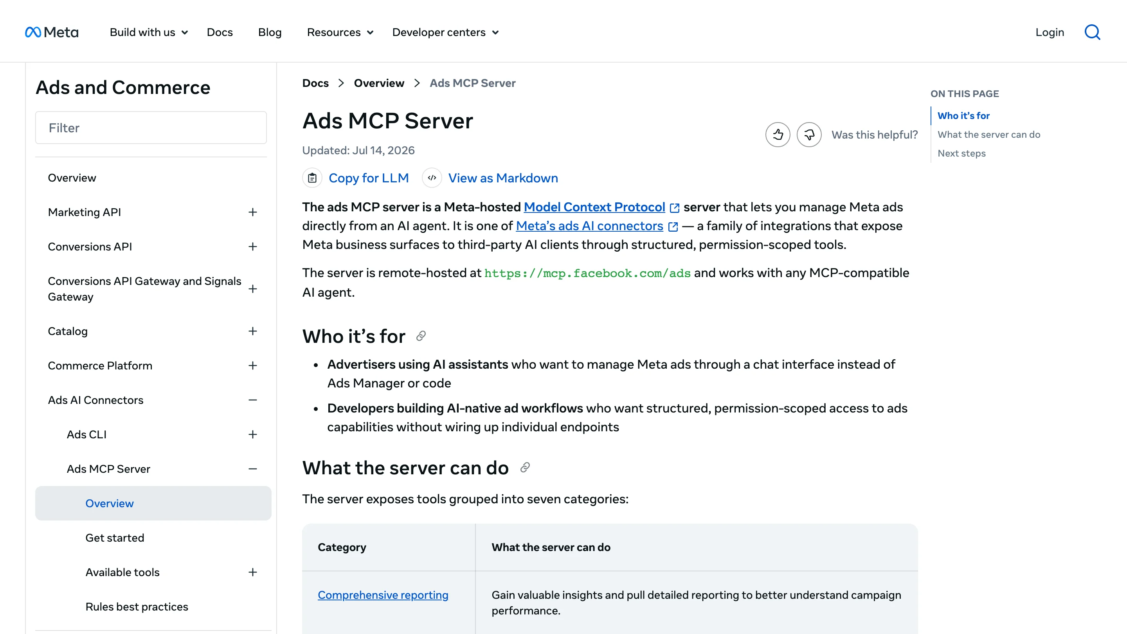Copy anchor link for What the server can do
The width and height of the screenshot is (1127, 634).
click(x=525, y=468)
